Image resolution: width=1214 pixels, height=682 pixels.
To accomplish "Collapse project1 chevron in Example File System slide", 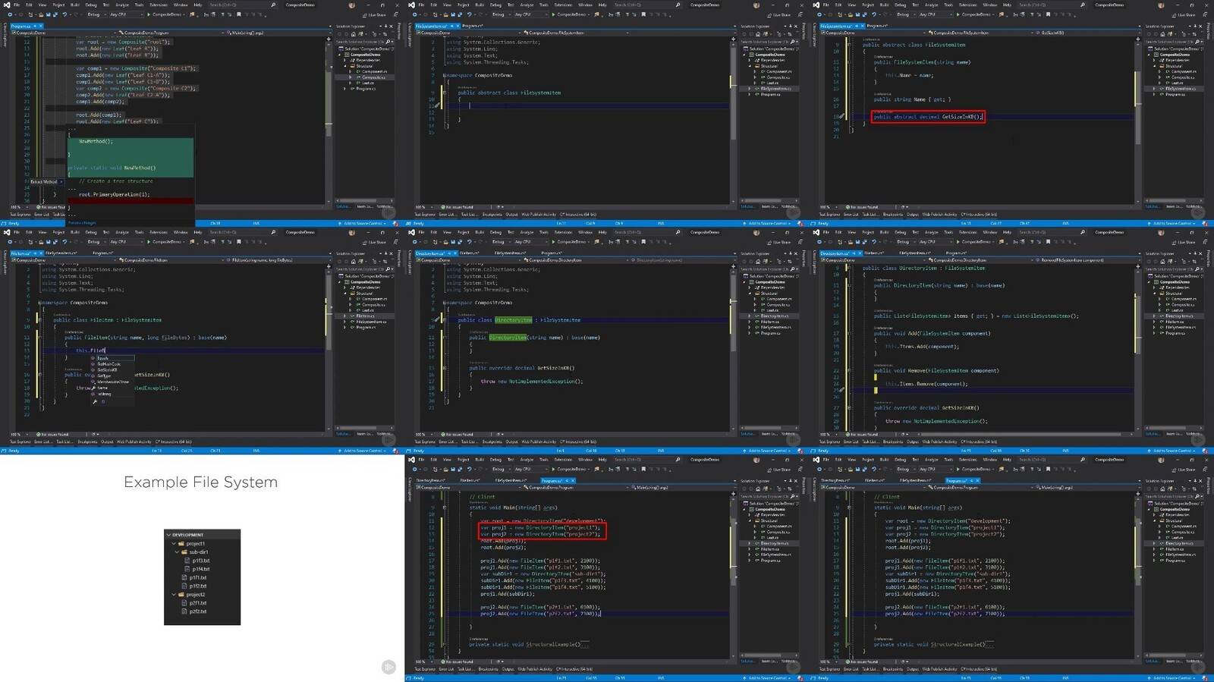I will point(174,544).
